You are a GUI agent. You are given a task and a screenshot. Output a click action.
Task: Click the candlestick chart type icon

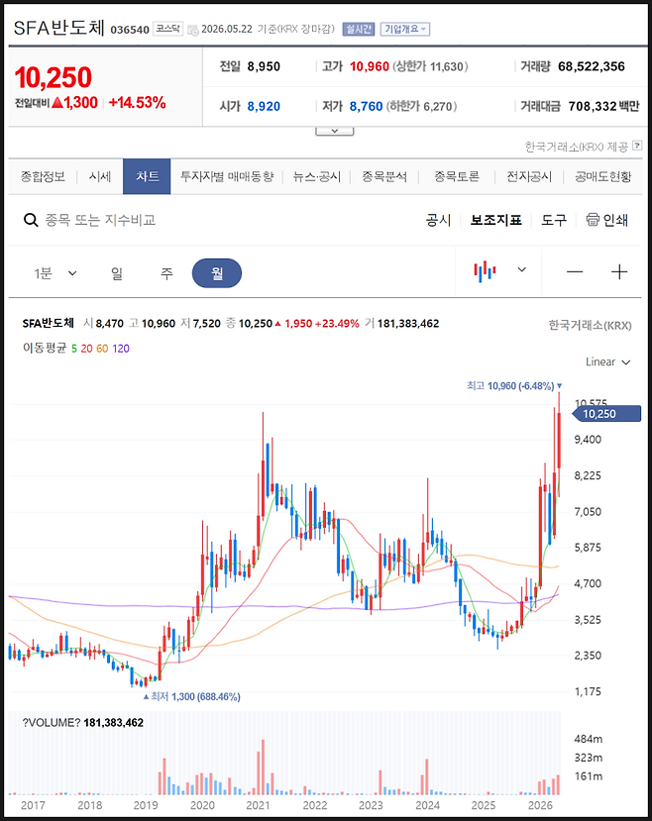(485, 271)
